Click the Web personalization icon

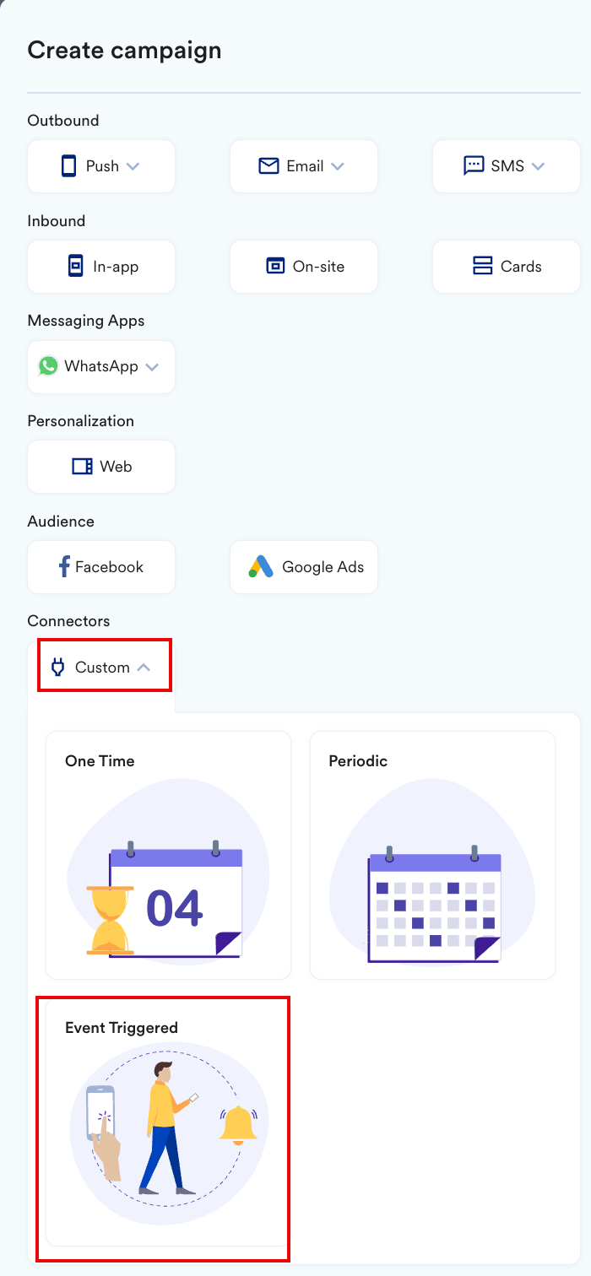[x=82, y=467]
